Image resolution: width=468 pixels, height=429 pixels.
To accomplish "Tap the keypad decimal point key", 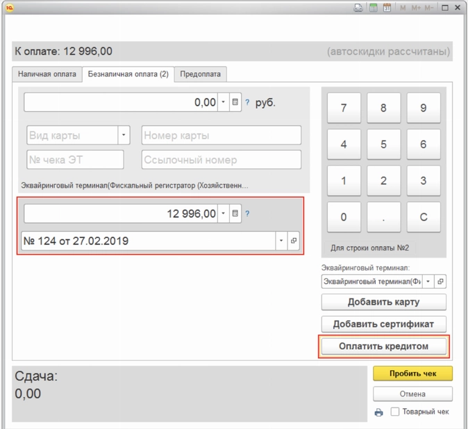I will coord(383,217).
